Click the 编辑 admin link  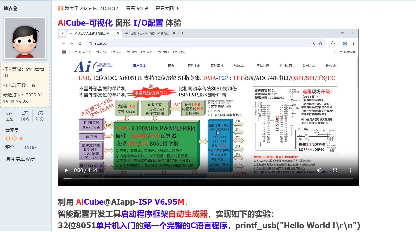click(10, 159)
